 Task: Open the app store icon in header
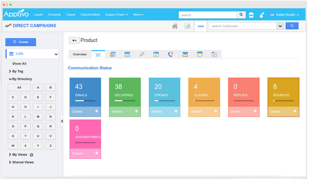251,15
